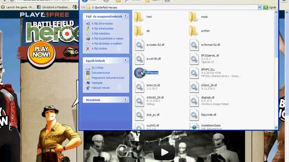The image size is (289, 162).
Task: Open the pb folder
Action: [x=139, y=31]
